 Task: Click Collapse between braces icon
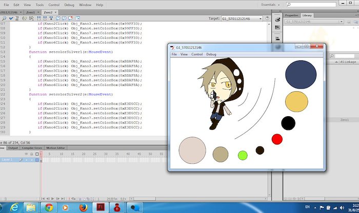pyautogui.click(x=38, y=18)
